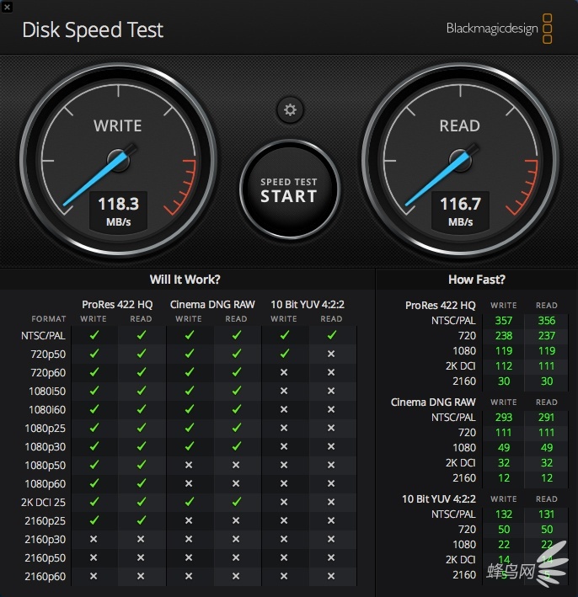Click the 2160p30 format row label
The width and height of the screenshot is (578, 597).
click(45, 540)
